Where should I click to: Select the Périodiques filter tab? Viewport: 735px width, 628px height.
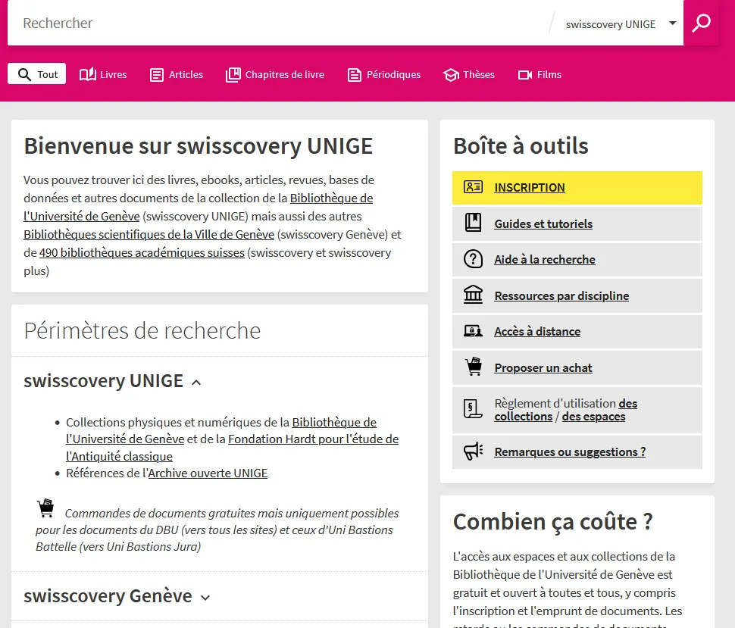[x=384, y=74]
